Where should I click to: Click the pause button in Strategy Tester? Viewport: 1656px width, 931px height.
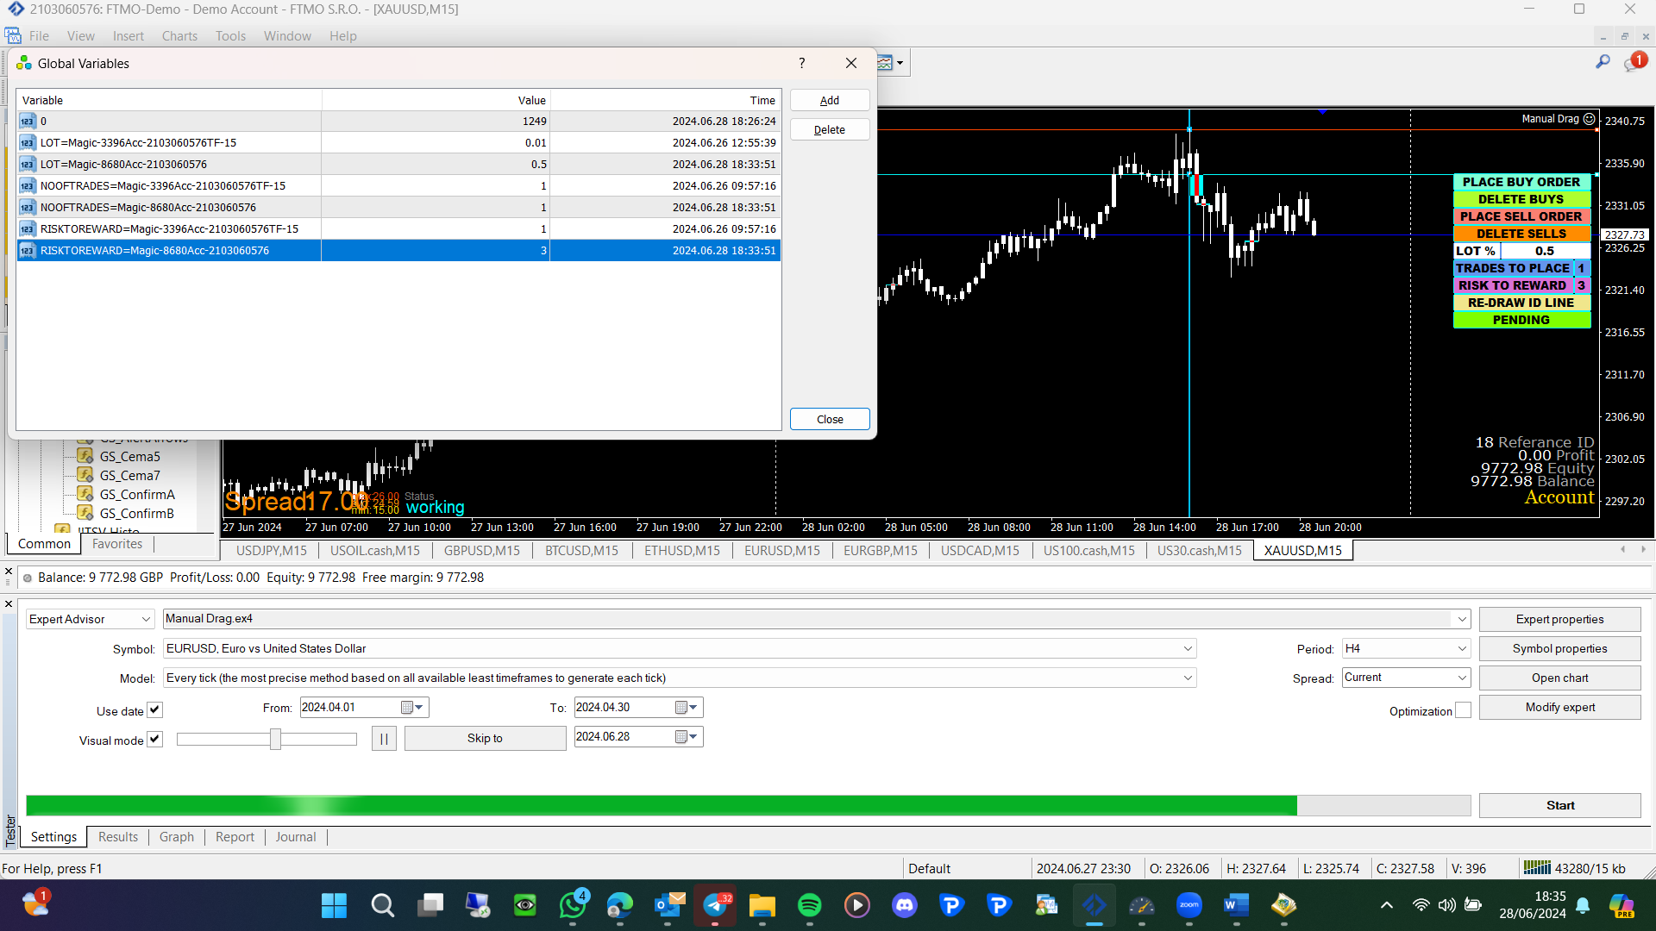click(x=384, y=739)
